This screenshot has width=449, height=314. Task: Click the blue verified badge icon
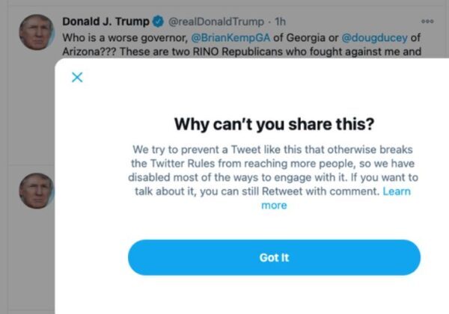[x=159, y=22]
